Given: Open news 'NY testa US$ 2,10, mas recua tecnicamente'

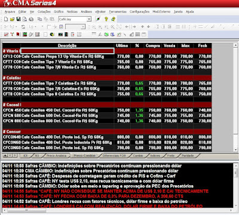Looking at the screenshot, I should pyautogui.click(x=88, y=181).
